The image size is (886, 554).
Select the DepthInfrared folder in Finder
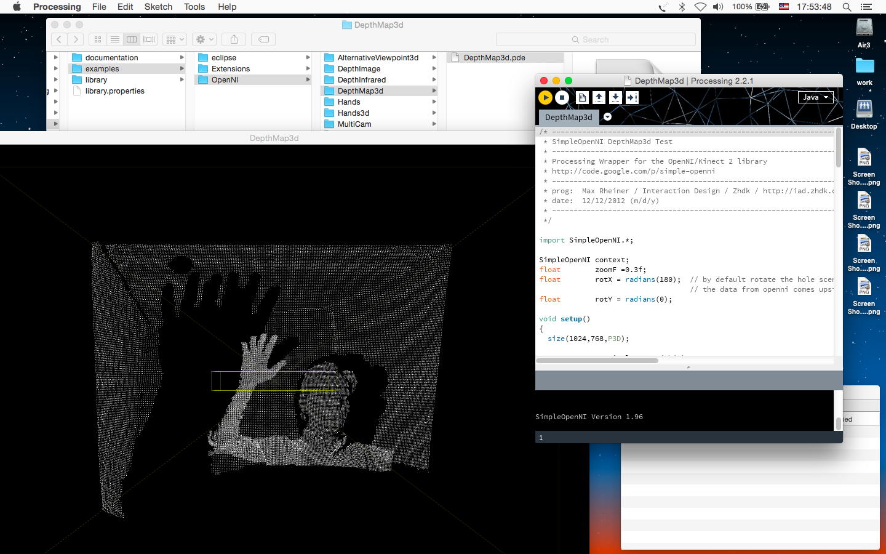379,79
